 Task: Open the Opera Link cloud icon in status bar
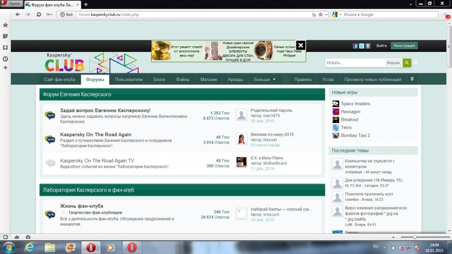click(17, 237)
